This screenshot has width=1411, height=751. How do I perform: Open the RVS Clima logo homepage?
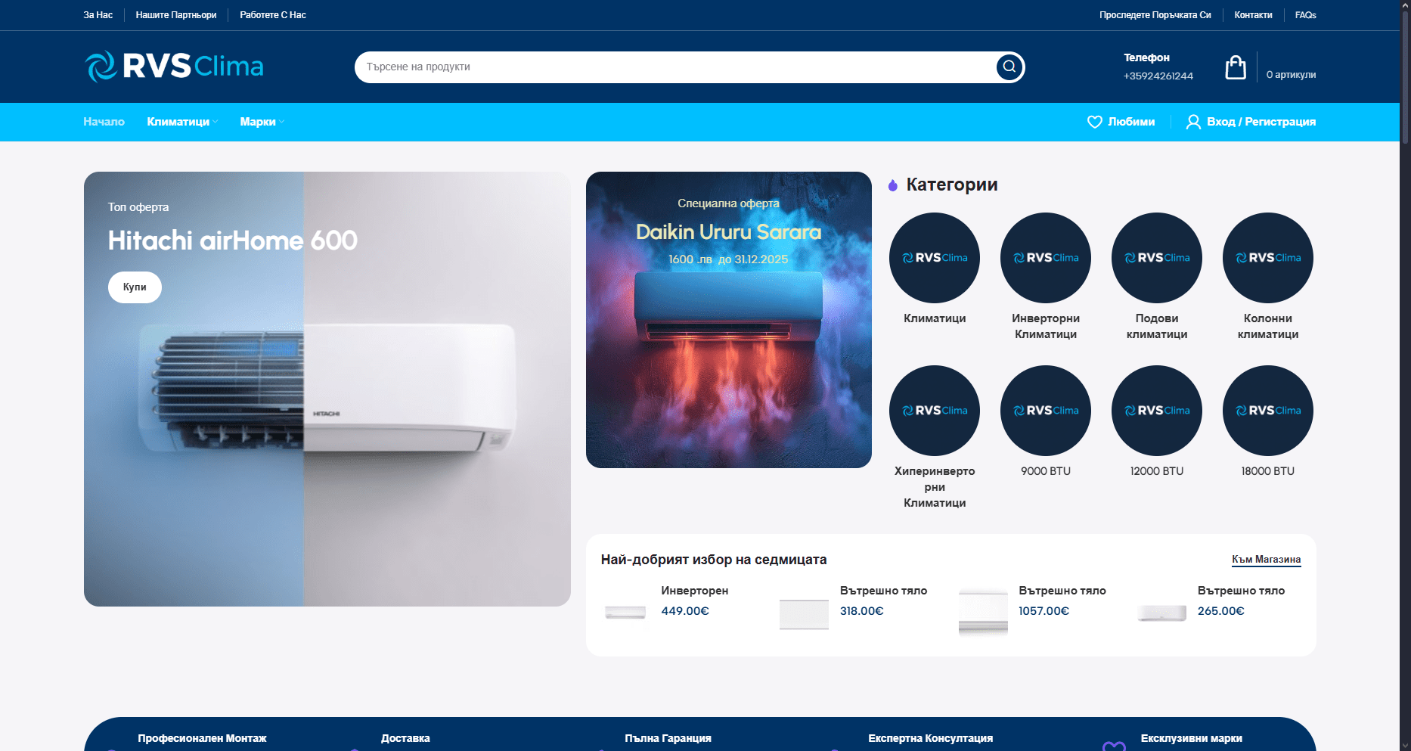pyautogui.click(x=174, y=67)
